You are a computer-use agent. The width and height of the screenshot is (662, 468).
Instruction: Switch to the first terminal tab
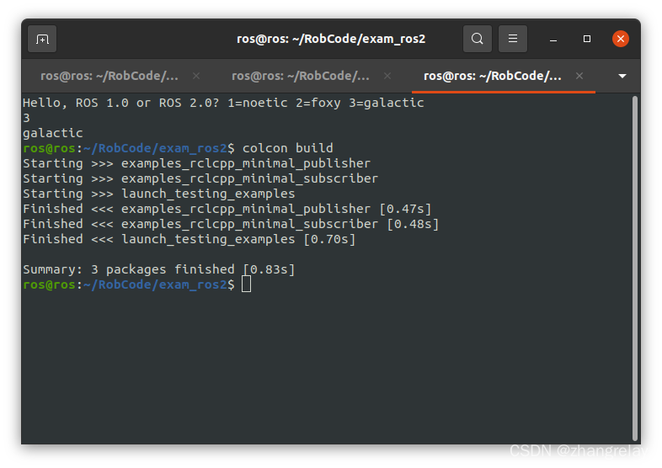pos(109,76)
